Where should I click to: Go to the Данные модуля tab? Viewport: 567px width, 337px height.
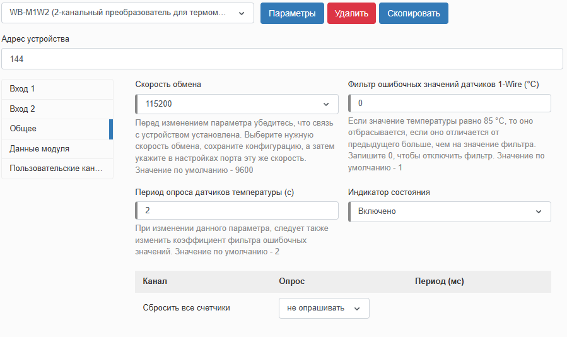[x=57, y=149]
